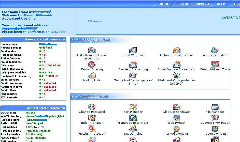Image resolution: width=240 pixels, height=142 pixels.
Task: Click the 'Auto Responders' text label
Action: [x=215, y=55]
